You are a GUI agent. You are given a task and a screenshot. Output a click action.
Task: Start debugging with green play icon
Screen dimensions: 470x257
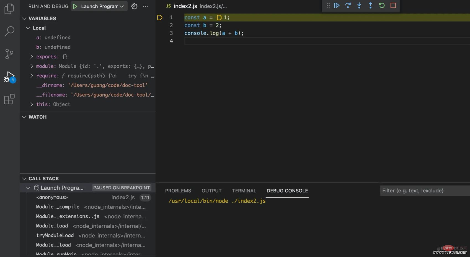pyautogui.click(x=75, y=6)
